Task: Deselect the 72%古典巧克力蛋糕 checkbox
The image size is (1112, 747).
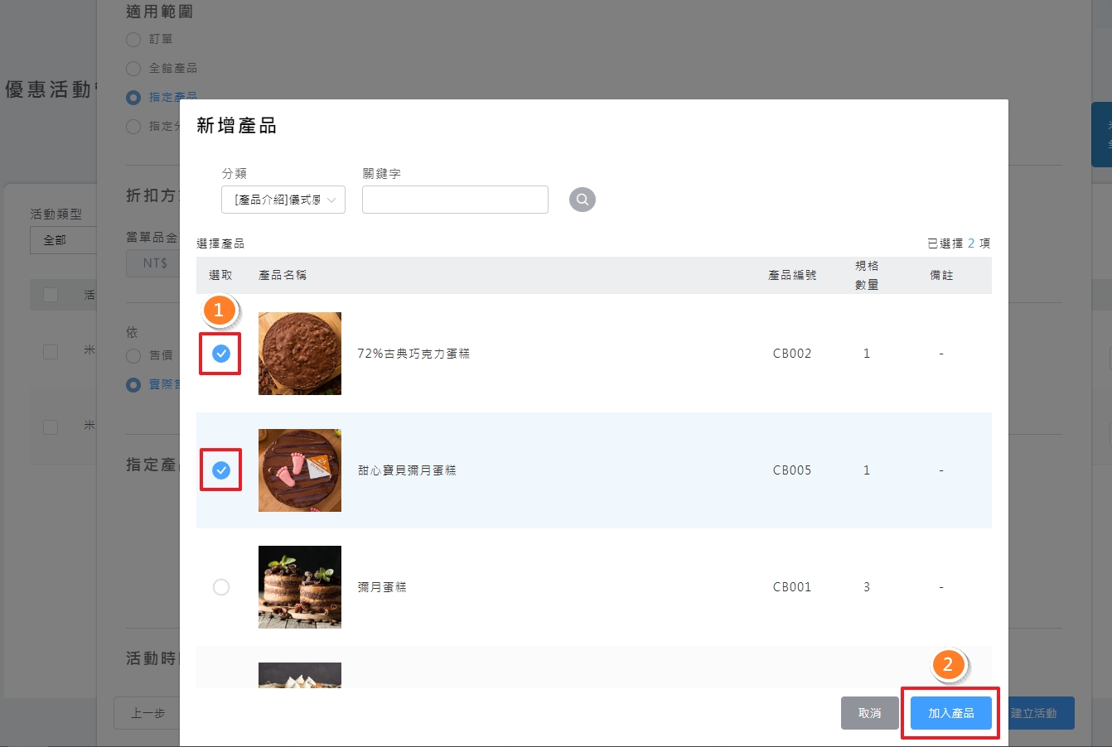Action: 220,353
